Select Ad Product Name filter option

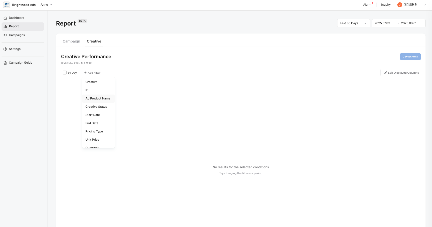coord(98,98)
